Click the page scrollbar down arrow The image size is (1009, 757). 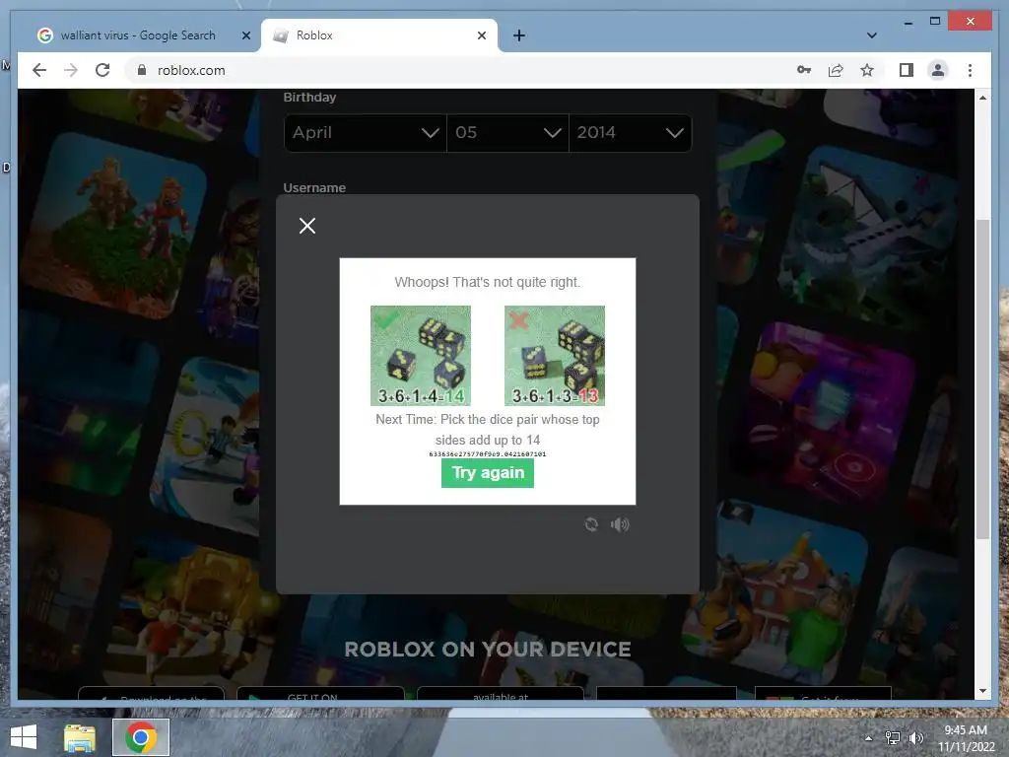click(x=982, y=691)
